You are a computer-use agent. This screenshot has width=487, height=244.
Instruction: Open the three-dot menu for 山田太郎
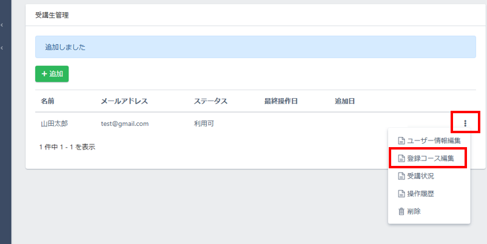(465, 124)
